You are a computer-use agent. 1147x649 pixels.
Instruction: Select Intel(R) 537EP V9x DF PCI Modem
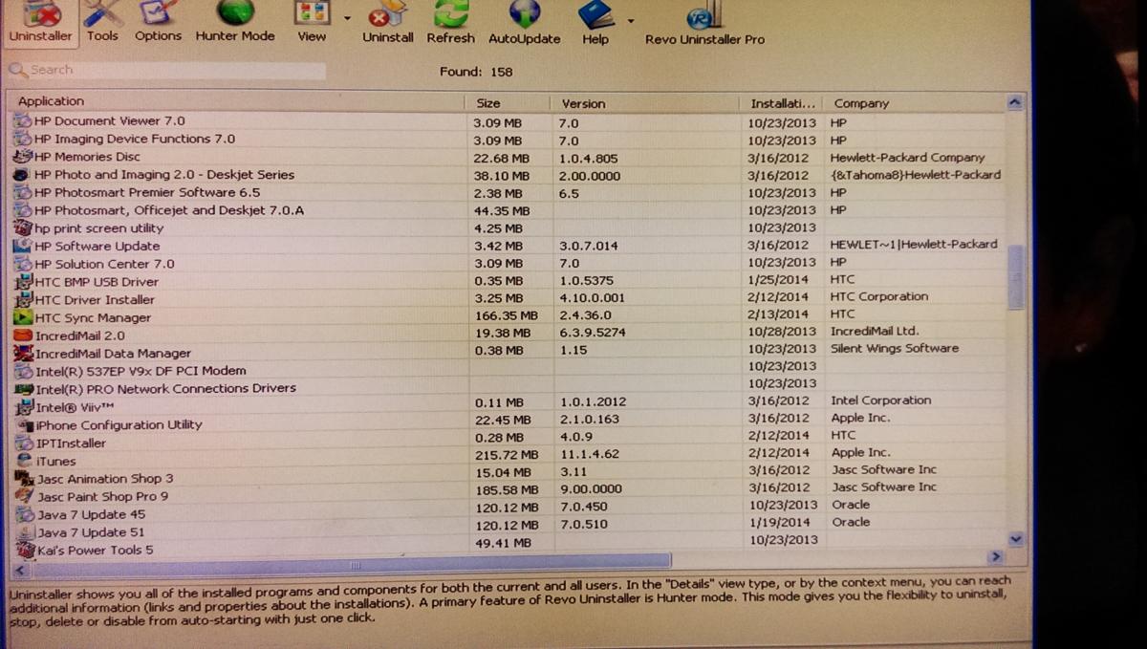coord(141,371)
